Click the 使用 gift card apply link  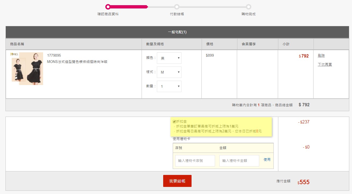[267, 160]
